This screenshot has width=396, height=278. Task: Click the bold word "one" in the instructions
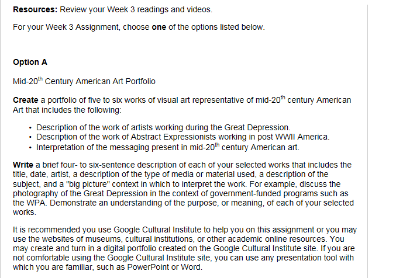[x=159, y=27]
